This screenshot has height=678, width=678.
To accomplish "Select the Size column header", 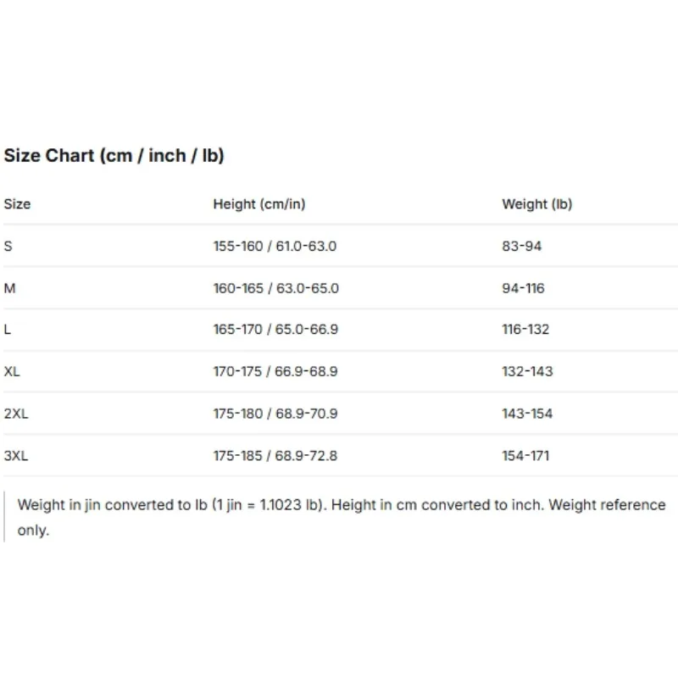I will (17, 203).
